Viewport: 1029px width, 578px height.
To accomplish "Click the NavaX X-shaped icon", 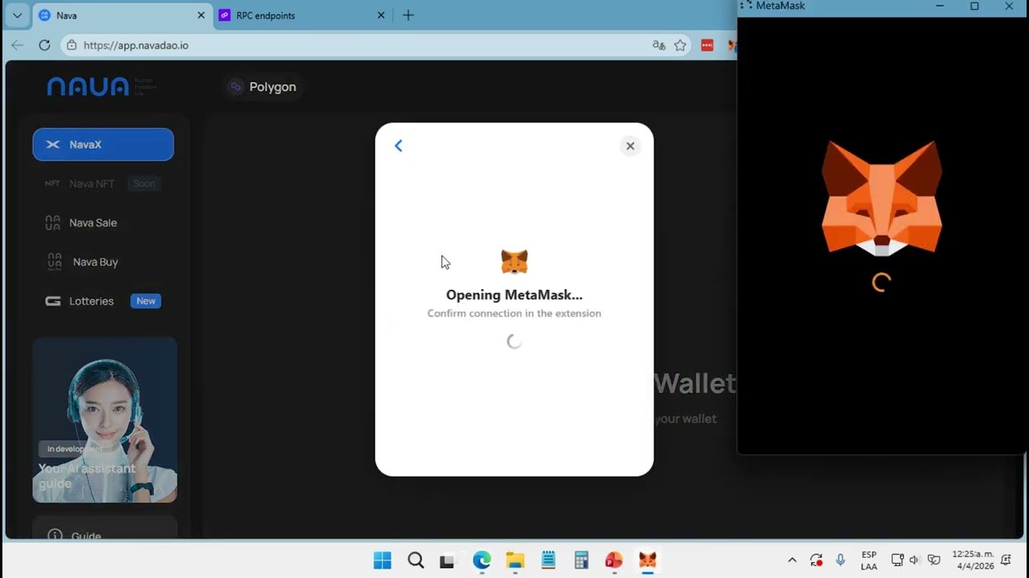I will [x=52, y=144].
